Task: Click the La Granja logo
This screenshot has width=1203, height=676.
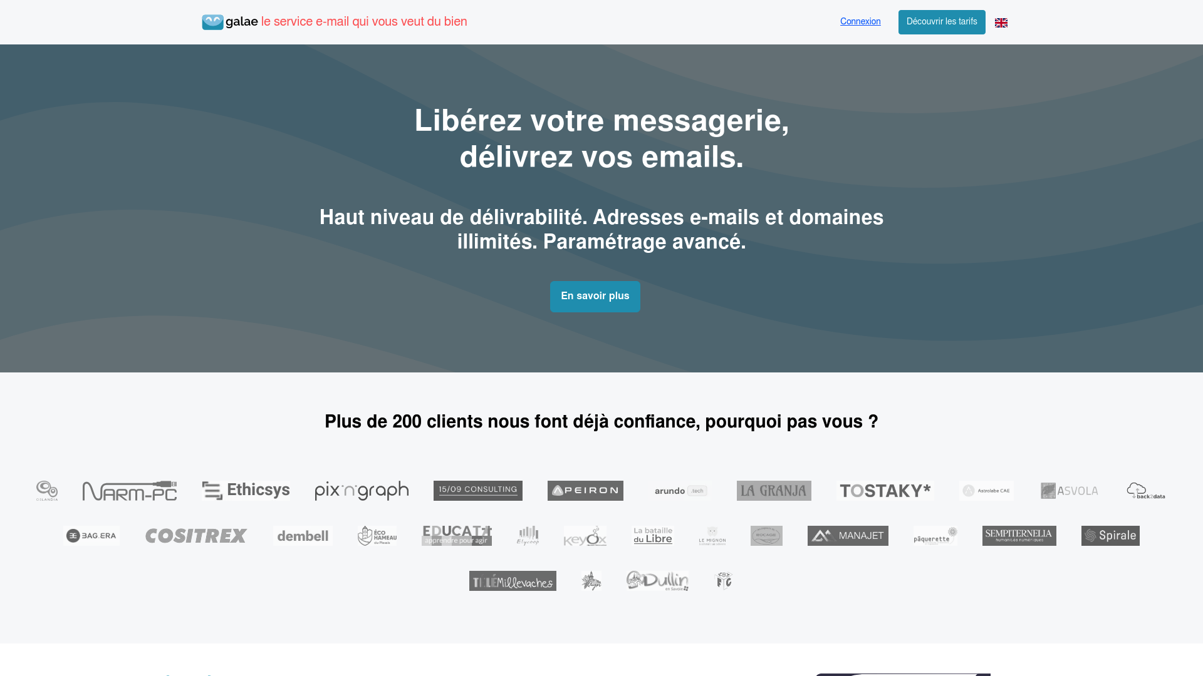Action: point(774,491)
